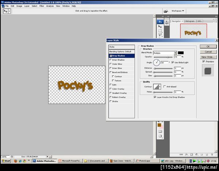Click the Angle dial control
The width and height of the screenshot is (219, 171).
pyautogui.click(x=157, y=62)
